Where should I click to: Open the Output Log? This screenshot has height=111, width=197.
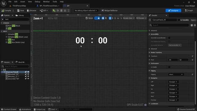[39, 109]
